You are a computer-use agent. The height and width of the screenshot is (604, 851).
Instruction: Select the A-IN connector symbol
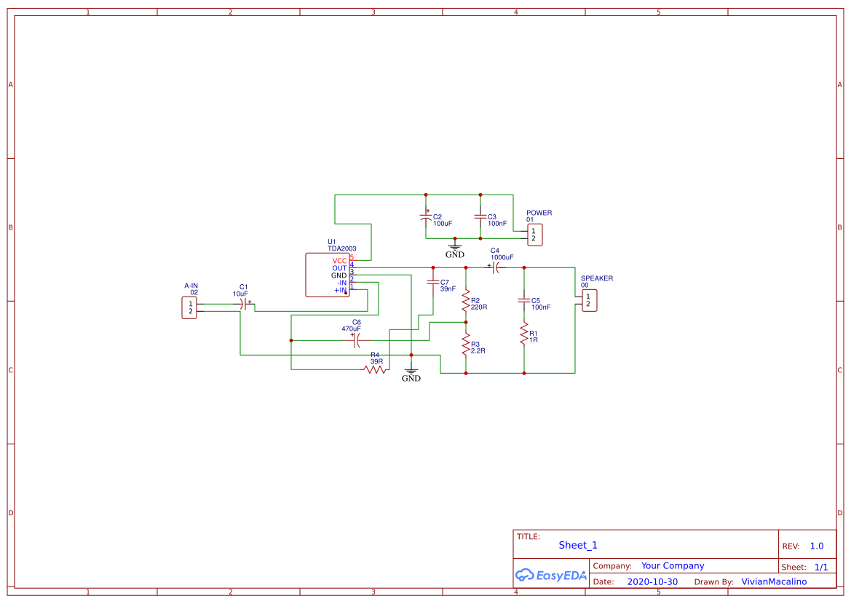coord(189,308)
